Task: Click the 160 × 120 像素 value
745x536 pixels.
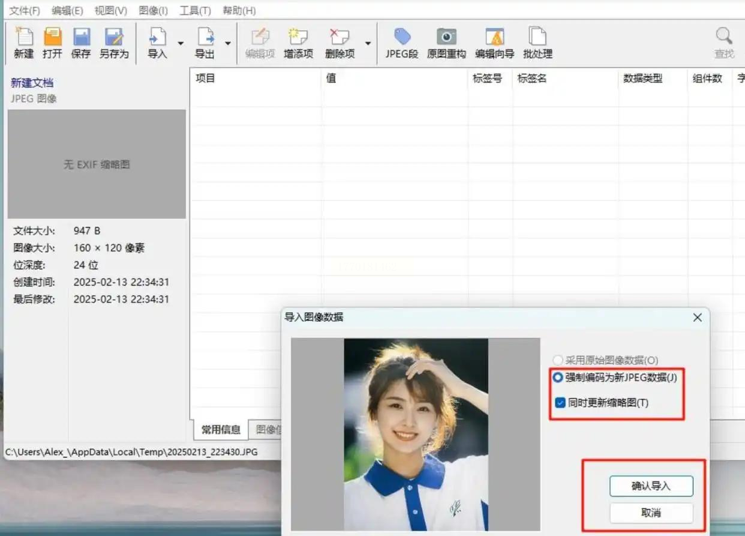Action: tap(109, 248)
